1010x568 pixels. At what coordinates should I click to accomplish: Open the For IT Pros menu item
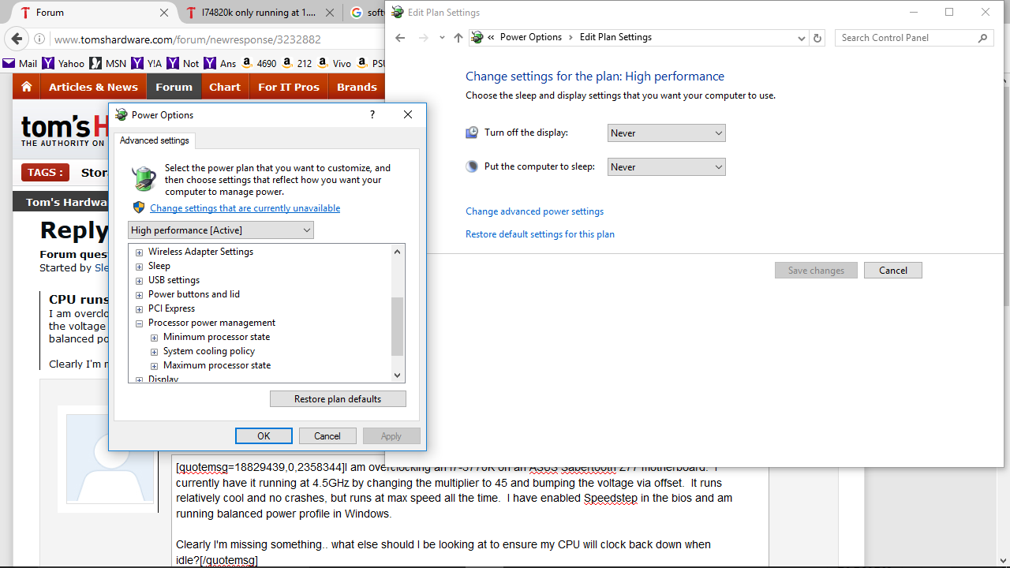289,87
